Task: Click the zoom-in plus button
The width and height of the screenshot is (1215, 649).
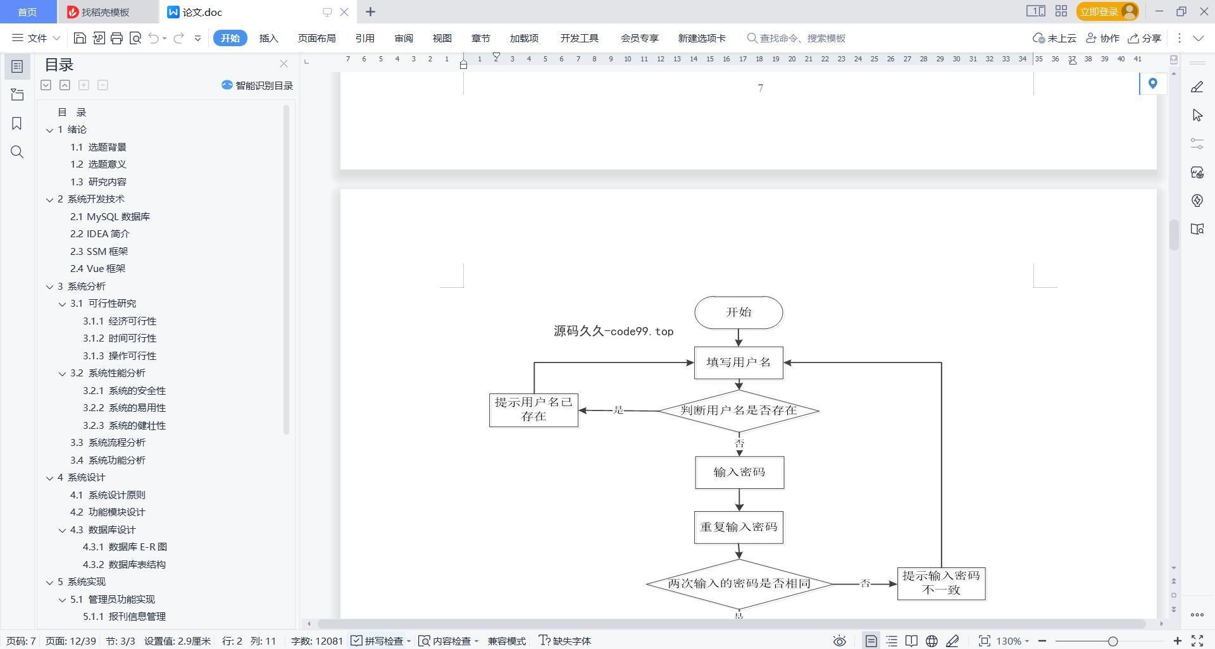Action: [1178, 641]
